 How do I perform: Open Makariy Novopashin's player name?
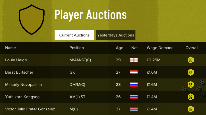(23, 85)
